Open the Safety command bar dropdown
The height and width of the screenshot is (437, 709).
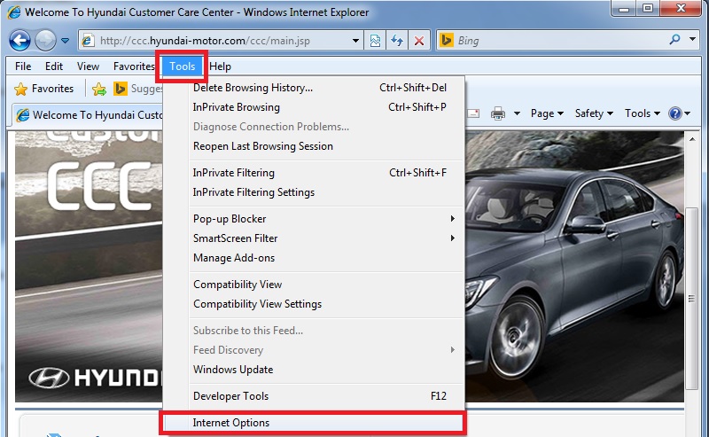click(x=594, y=113)
